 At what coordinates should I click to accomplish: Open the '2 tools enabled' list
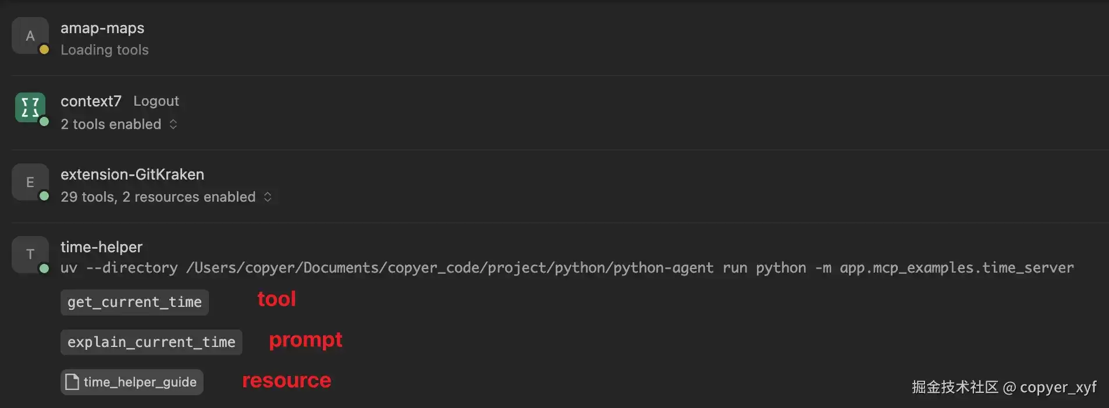point(111,124)
